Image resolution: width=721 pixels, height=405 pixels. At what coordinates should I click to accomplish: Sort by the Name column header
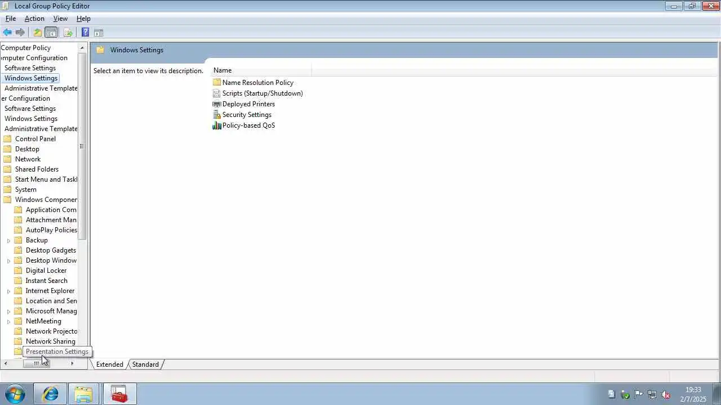coord(261,70)
